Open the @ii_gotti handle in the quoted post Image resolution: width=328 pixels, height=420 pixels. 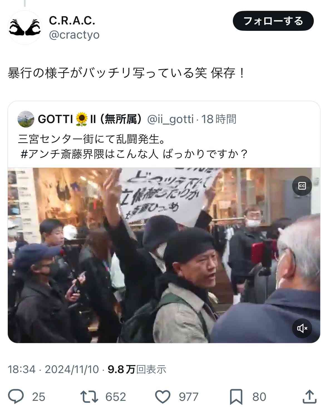coord(170,119)
